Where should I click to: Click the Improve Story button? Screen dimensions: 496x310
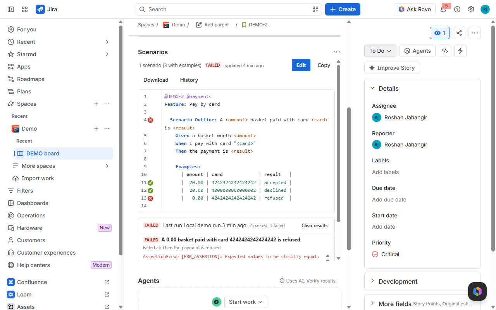pos(391,68)
